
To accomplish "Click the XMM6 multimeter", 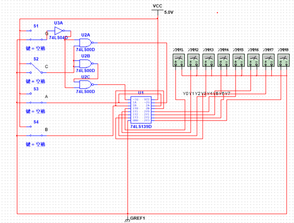I will tap(253, 60).
